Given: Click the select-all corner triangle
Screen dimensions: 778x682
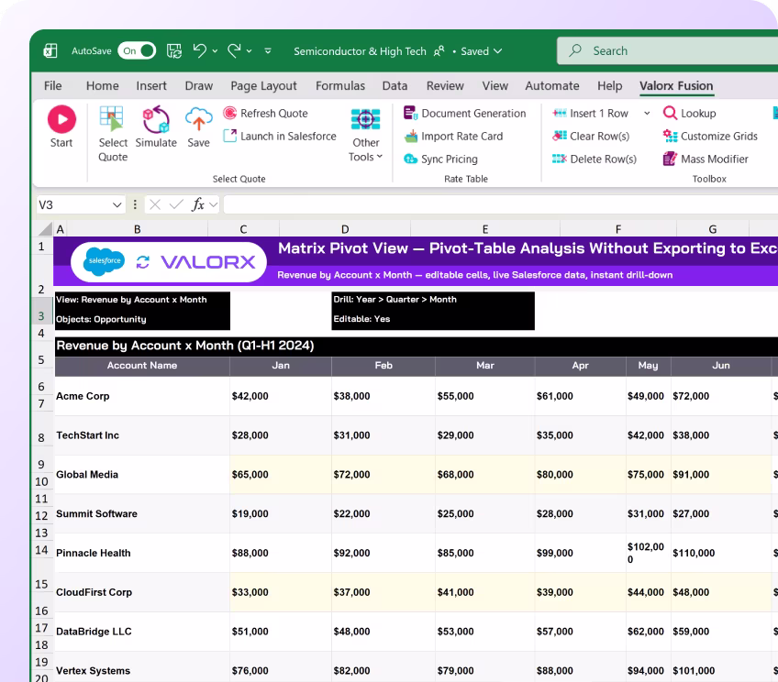Looking at the screenshot, I should [x=46, y=229].
